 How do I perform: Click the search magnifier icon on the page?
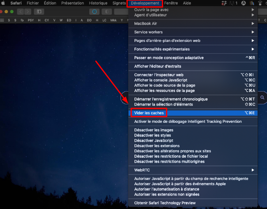(x=262, y=98)
